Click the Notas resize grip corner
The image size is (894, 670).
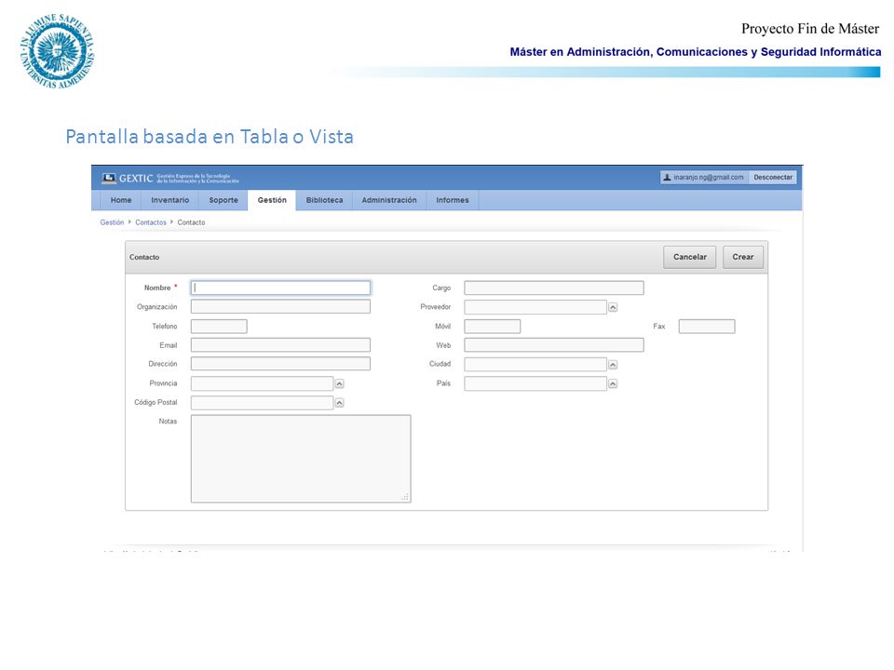[405, 497]
